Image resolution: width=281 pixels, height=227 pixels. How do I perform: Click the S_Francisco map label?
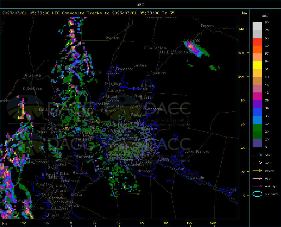(123, 69)
